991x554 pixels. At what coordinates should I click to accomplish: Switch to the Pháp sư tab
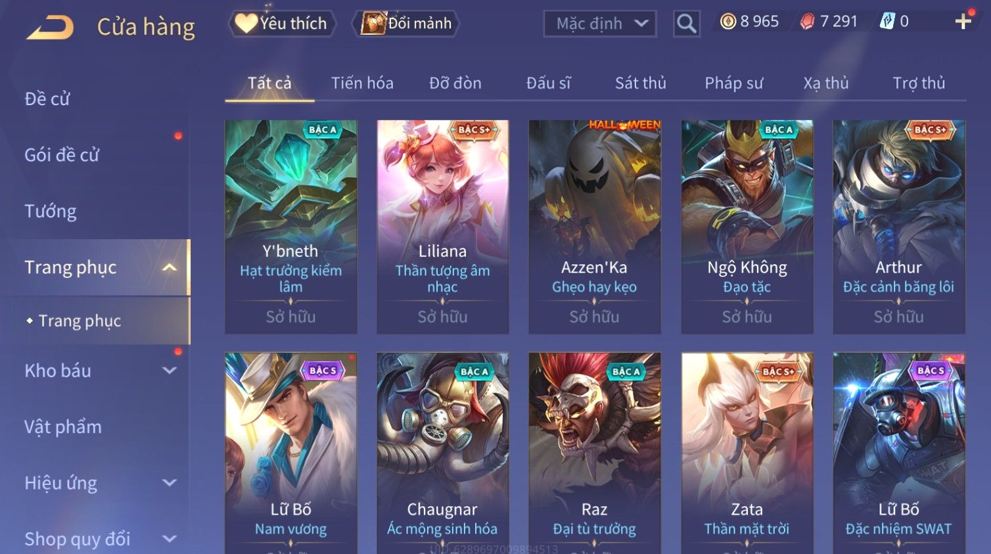pyautogui.click(x=733, y=83)
